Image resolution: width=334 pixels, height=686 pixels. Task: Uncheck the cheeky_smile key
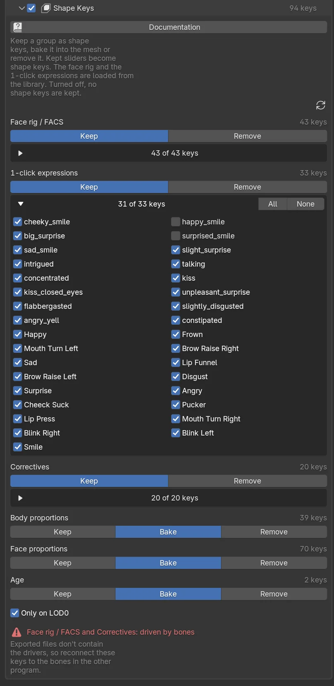pos(17,222)
